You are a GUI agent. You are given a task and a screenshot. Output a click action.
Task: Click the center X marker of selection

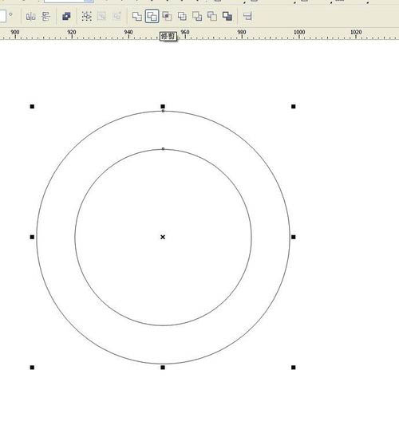(x=163, y=237)
